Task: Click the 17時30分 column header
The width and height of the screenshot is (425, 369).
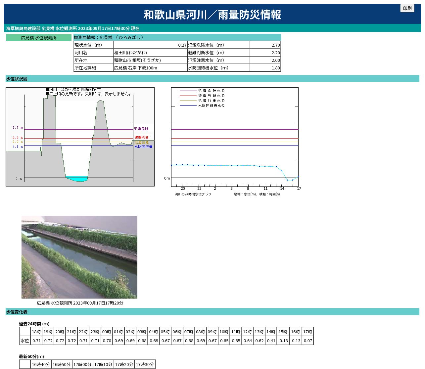Action: click(x=145, y=364)
